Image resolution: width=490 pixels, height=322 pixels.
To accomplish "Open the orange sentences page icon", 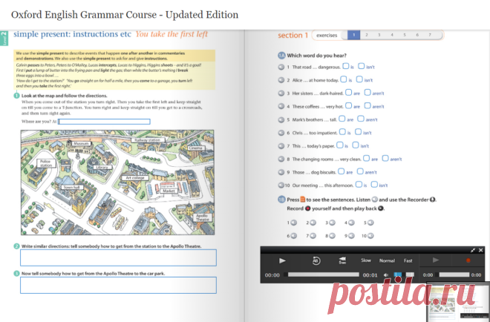I will coord(302,200).
